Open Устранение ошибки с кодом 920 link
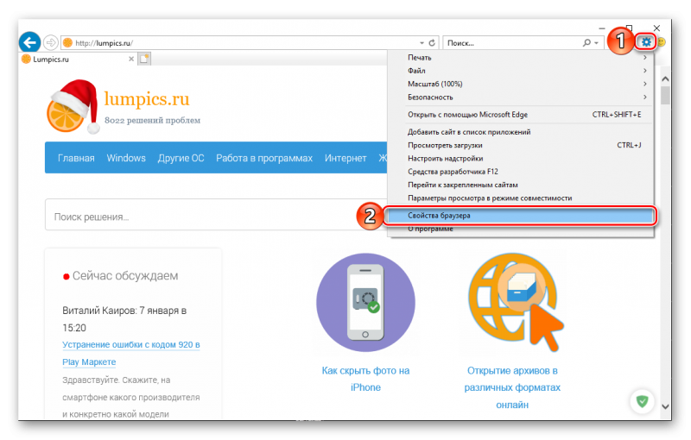 coord(131,354)
